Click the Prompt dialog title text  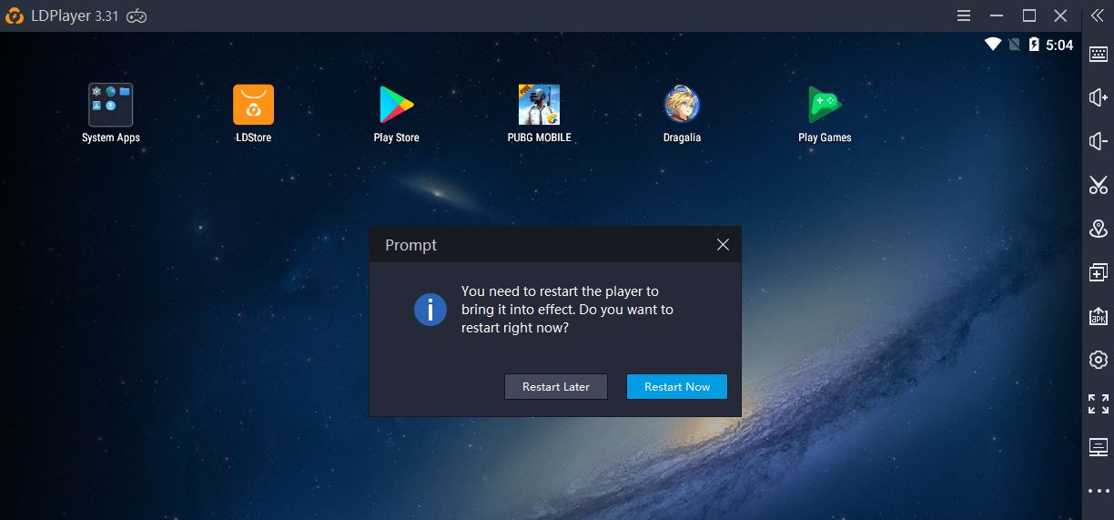click(410, 245)
